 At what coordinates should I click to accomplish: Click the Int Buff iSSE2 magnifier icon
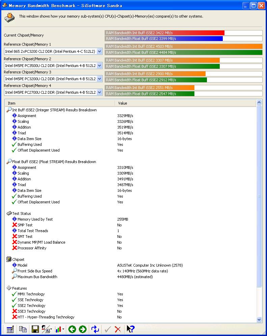coord(9,110)
